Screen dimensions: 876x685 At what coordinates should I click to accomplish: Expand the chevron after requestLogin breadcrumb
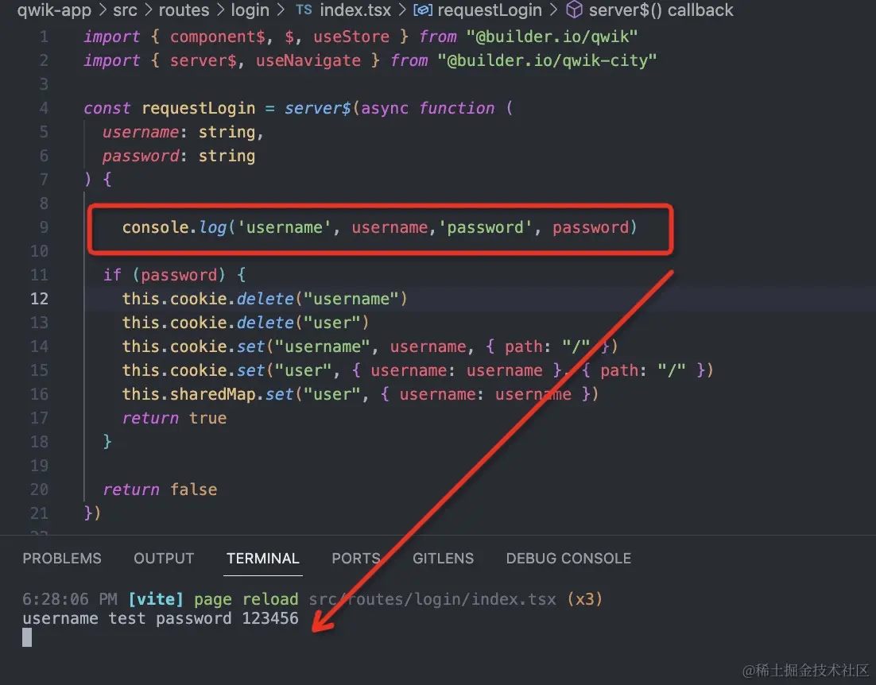pyautogui.click(x=553, y=10)
